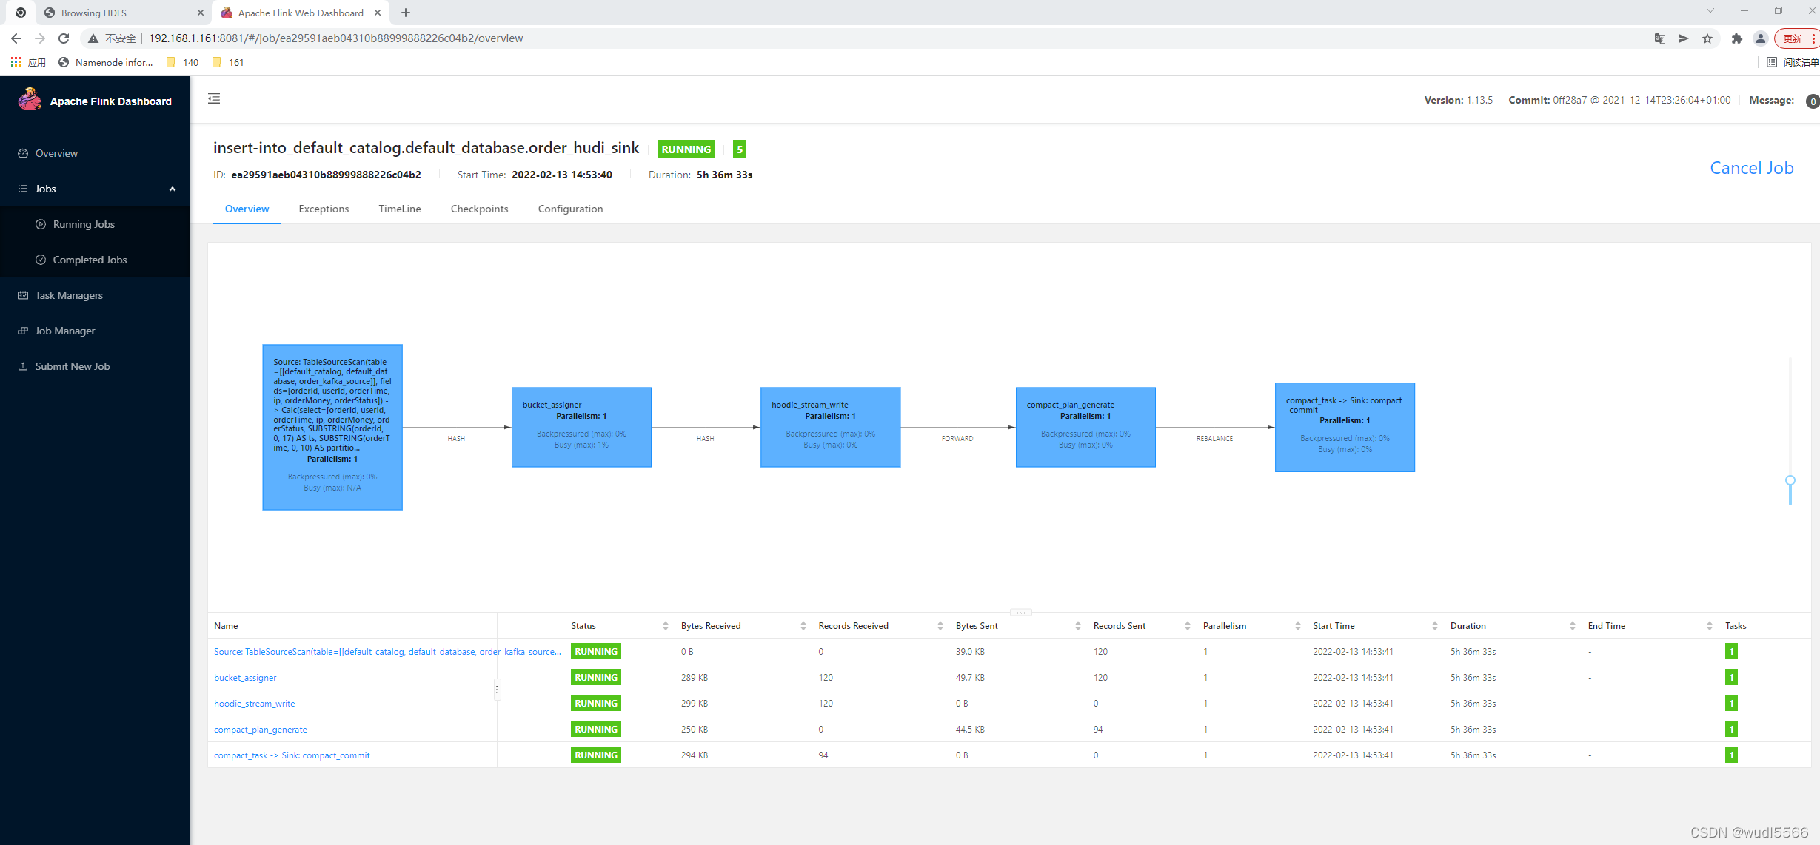This screenshot has width=1820, height=845.
Task: Click green task badge in bucket_assigner row
Action: (x=1731, y=677)
